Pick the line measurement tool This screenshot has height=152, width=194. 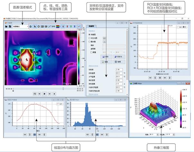pyautogui.click(x=50, y=26)
